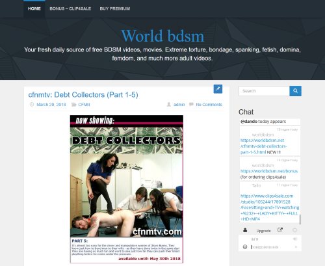Open the March 29, 2018 date link
Screen dimensions: 325x266
(x=51, y=105)
